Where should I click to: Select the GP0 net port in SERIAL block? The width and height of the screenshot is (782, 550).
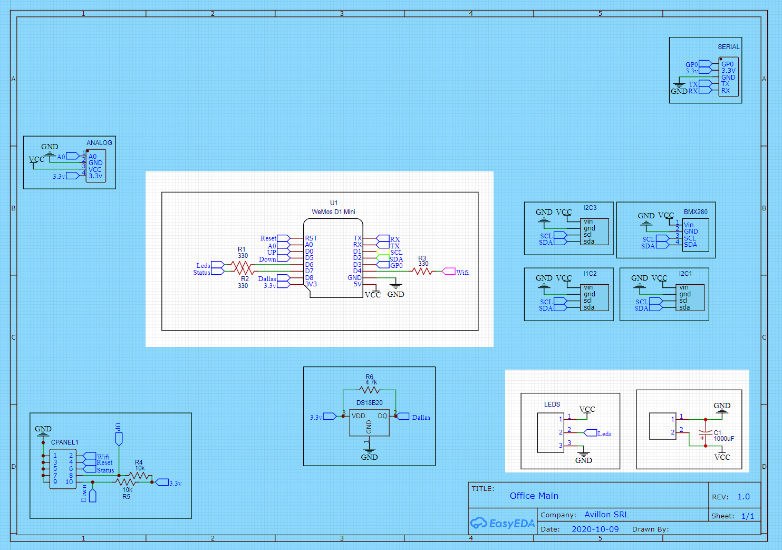coord(705,64)
